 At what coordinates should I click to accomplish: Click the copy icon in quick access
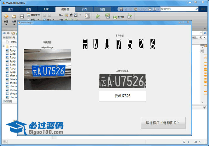tap(131, 9)
